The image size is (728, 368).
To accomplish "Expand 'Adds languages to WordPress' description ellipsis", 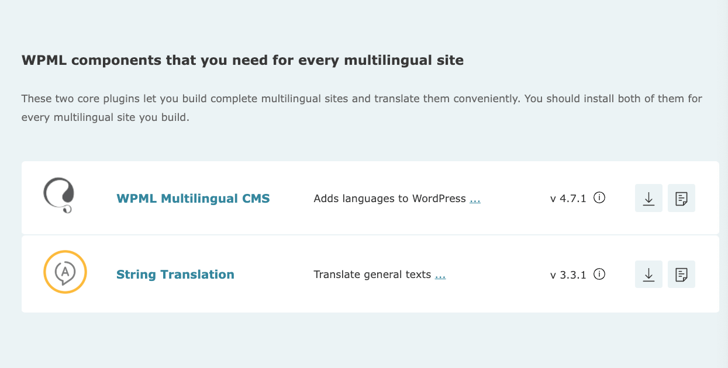I will 475,199.
